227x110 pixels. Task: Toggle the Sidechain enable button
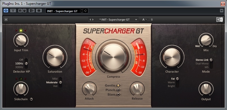pos(31,99)
